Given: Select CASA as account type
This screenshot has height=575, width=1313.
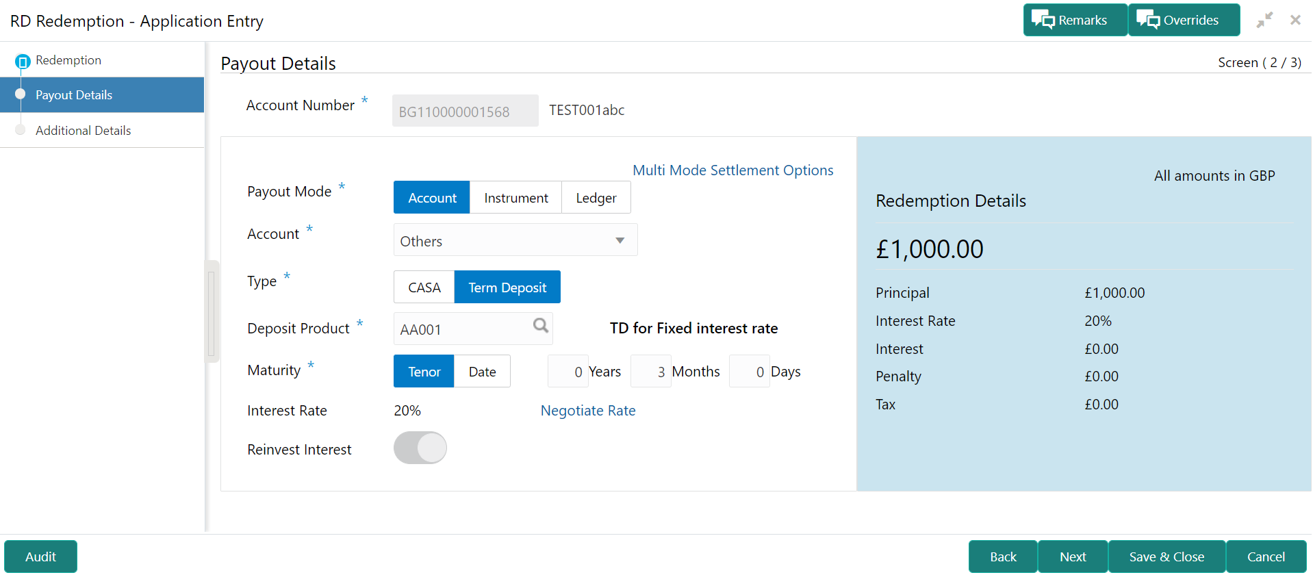Looking at the screenshot, I should 424,287.
